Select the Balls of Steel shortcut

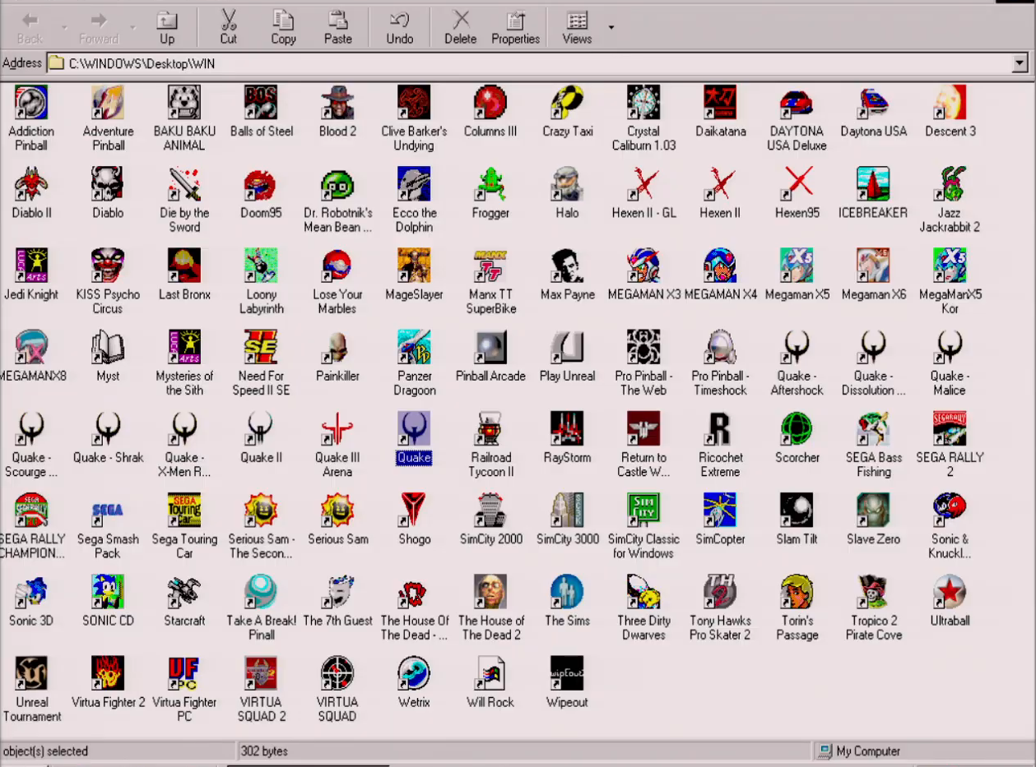pyautogui.click(x=261, y=103)
